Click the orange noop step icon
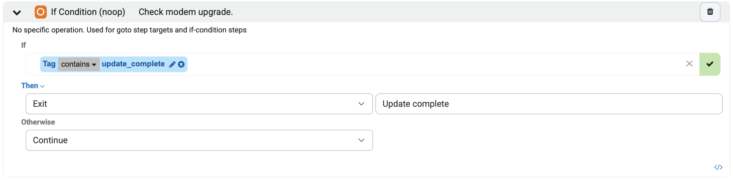This screenshot has width=733, height=180. 41,12
